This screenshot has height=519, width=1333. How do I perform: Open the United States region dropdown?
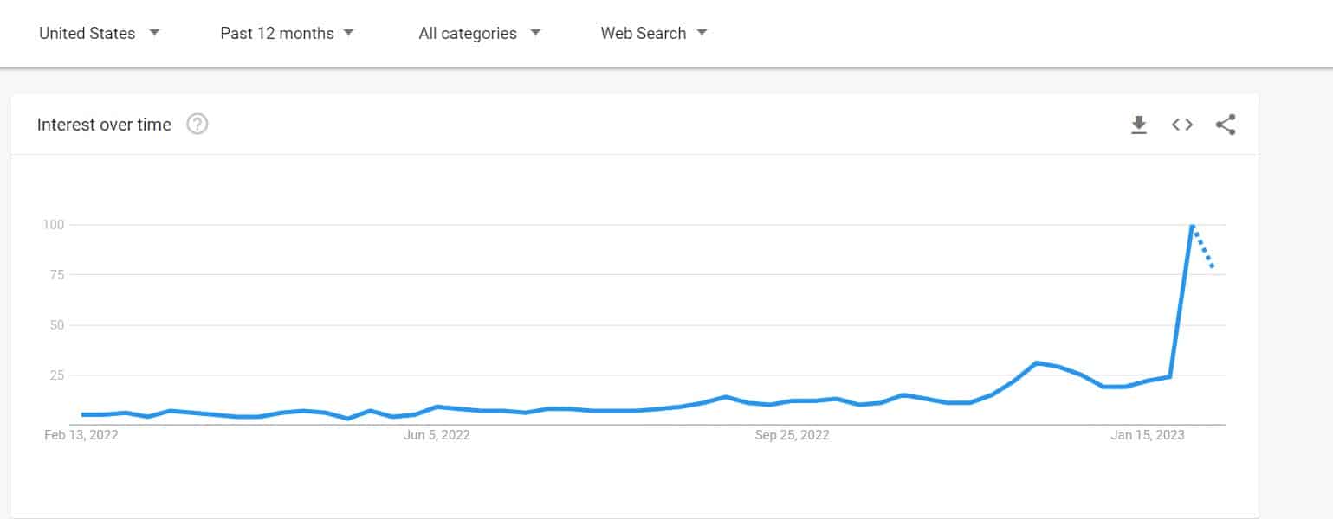pyautogui.click(x=100, y=33)
